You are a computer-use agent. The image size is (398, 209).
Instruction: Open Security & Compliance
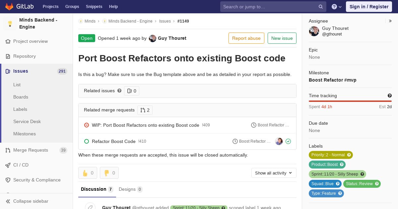[37, 180]
